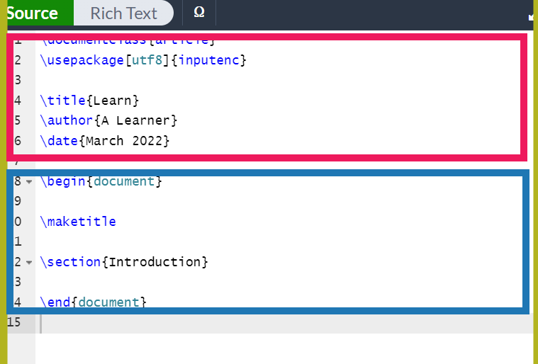Screen dimensions: 538x364
Task: Click the \author{A Learner} line
Action: tap(108, 120)
